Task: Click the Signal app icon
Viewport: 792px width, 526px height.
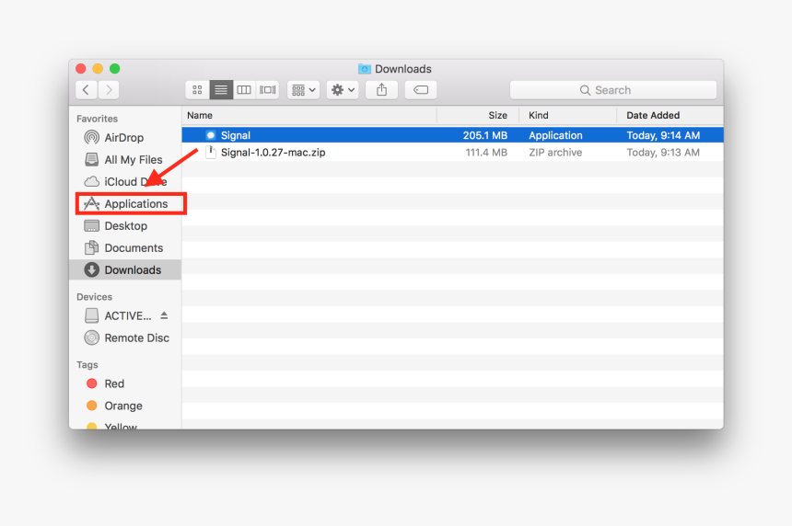Action: click(211, 135)
